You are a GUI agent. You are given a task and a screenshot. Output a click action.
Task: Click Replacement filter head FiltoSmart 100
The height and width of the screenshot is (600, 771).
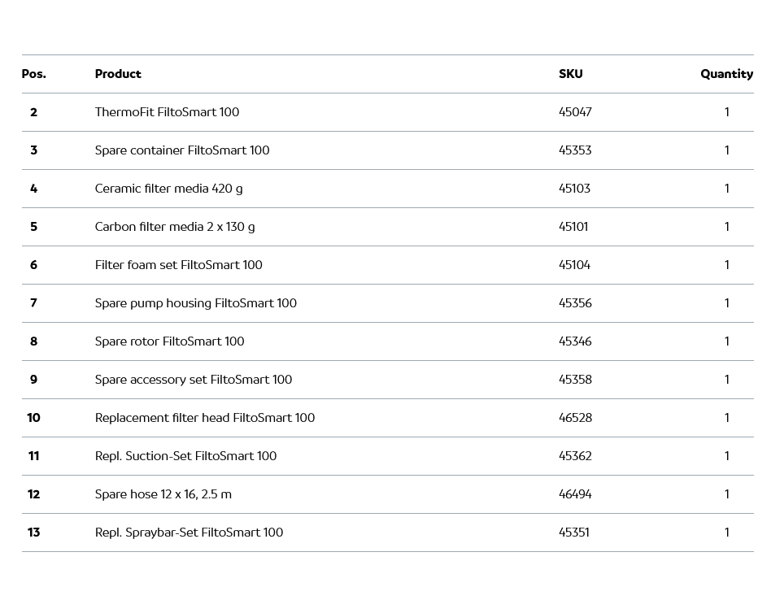(x=204, y=418)
